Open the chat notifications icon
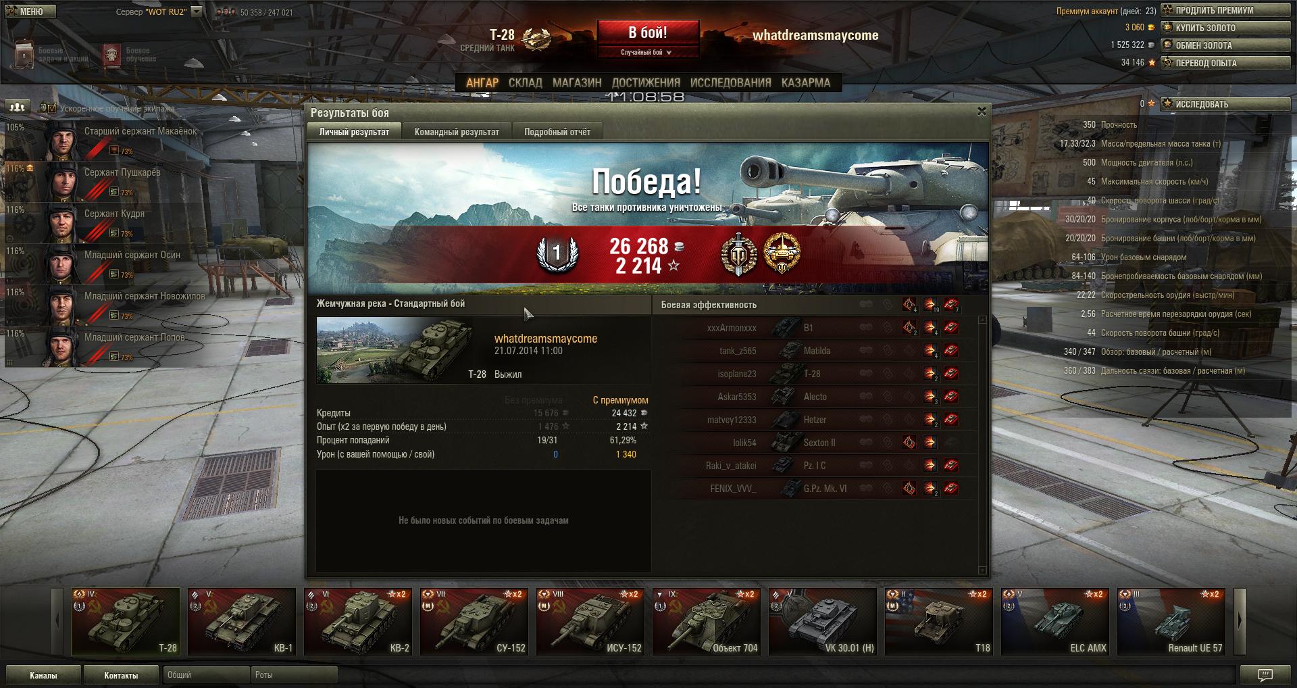Image resolution: width=1297 pixels, height=688 pixels. [x=1265, y=674]
